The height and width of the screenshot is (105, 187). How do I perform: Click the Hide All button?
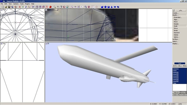[176, 92]
